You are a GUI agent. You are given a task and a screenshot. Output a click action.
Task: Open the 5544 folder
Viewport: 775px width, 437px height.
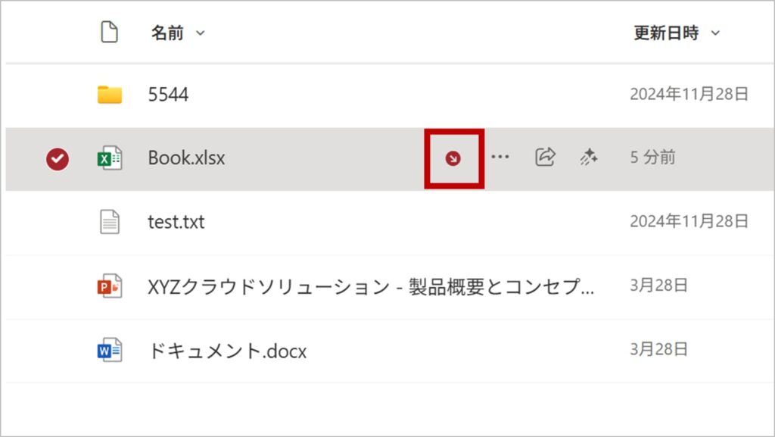tap(168, 95)
